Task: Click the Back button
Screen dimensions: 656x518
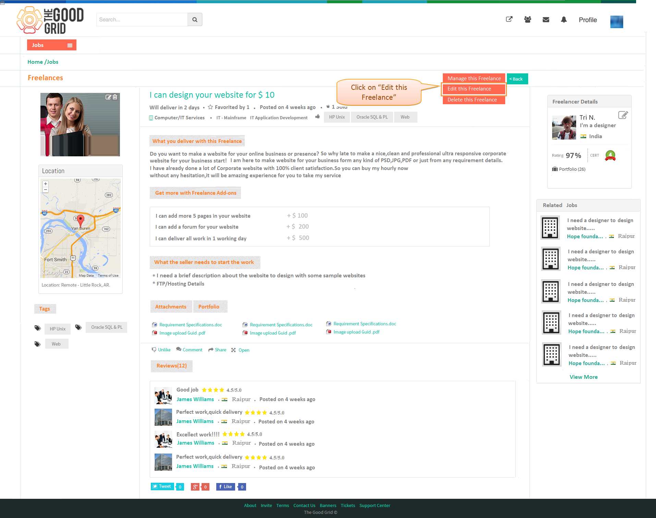Action: (518, 79)
